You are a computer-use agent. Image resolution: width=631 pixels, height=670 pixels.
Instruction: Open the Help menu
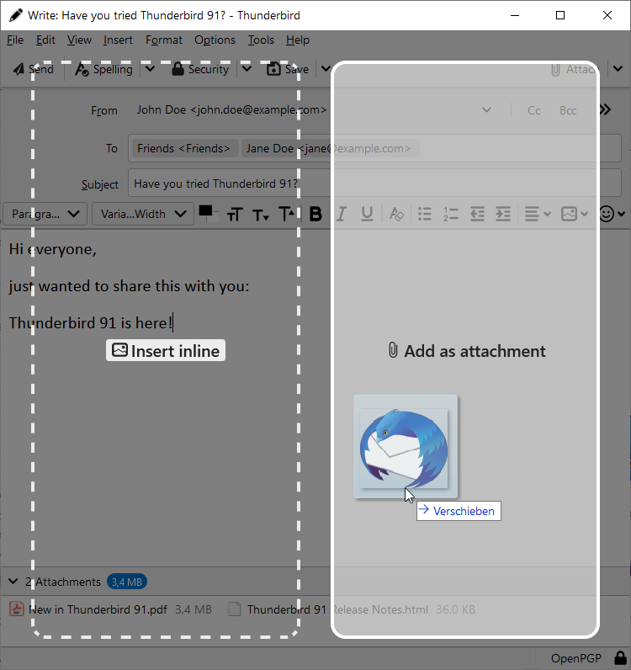click(298, 40)
